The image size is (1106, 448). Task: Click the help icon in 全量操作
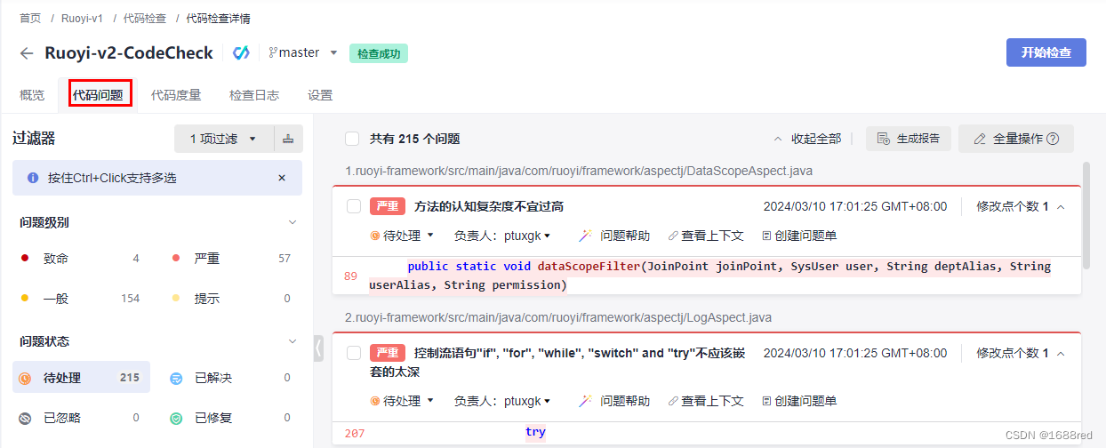coord(1053,139)
